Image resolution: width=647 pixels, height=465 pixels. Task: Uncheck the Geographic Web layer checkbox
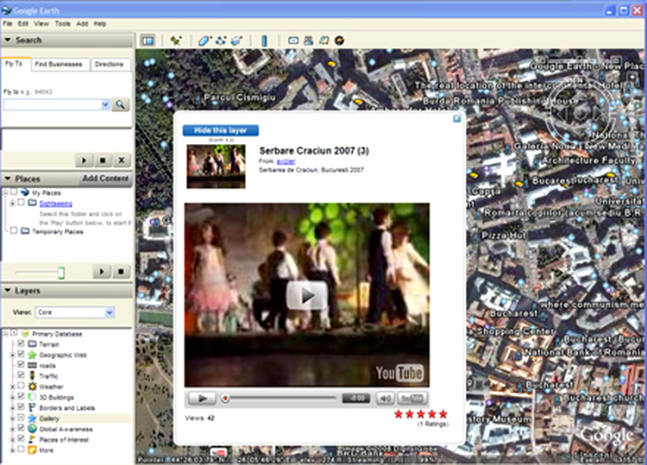tap(21, 354)
